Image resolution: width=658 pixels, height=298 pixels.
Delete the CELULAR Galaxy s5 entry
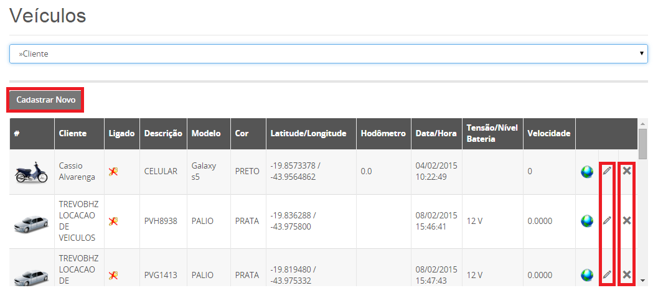[x=626, y=170]
